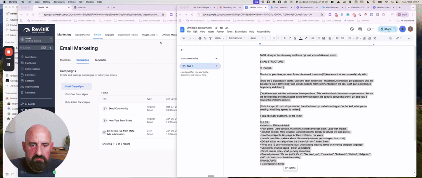Redo the last action in Docs
Image resolution: width=422 pixels, height=178 pixels.
pos(195,38)
